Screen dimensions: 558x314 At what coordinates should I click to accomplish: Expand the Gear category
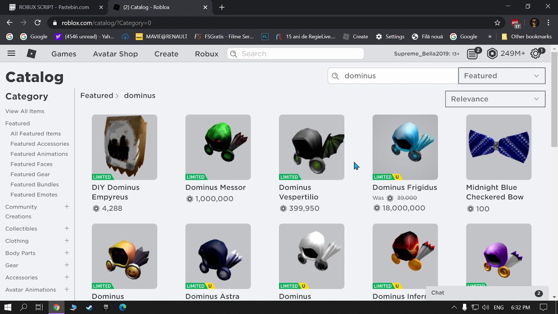67,265
